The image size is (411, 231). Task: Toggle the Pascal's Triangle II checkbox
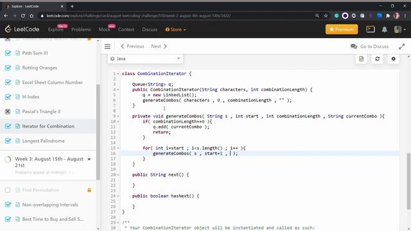point(8,112)
